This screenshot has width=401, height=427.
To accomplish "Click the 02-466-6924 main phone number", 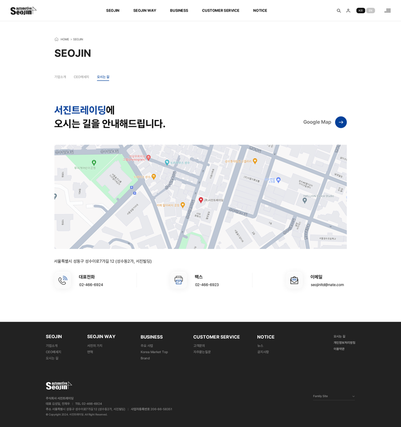I will 91,284.
